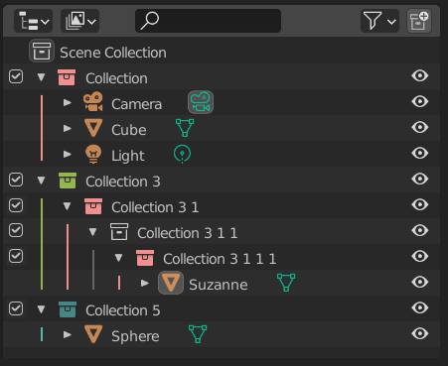Image resolution: width=448 pixels, height=366 pixels.
Task: Uncheck the Collection 3 1 1 checkbox
Action: [16, 230]
